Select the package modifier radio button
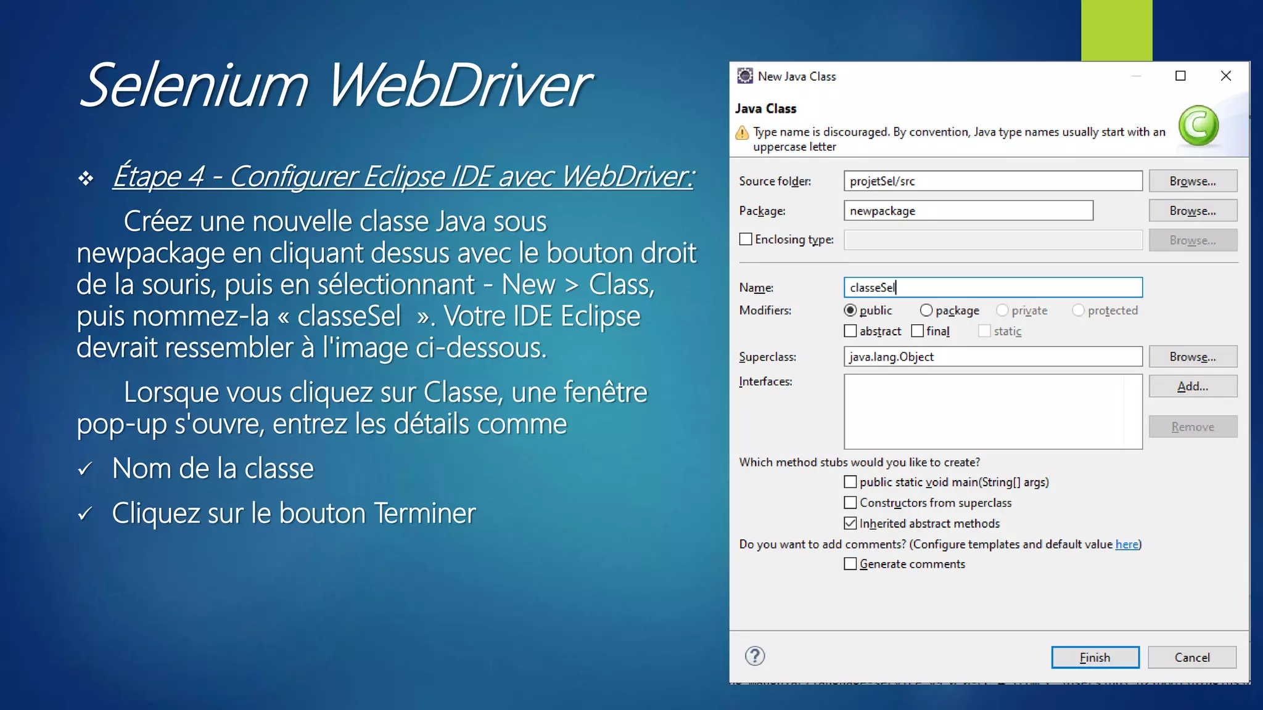Image resolution: width=1263 pixels, height=710 pixels. pyautogui.click(x=926, y=310)
